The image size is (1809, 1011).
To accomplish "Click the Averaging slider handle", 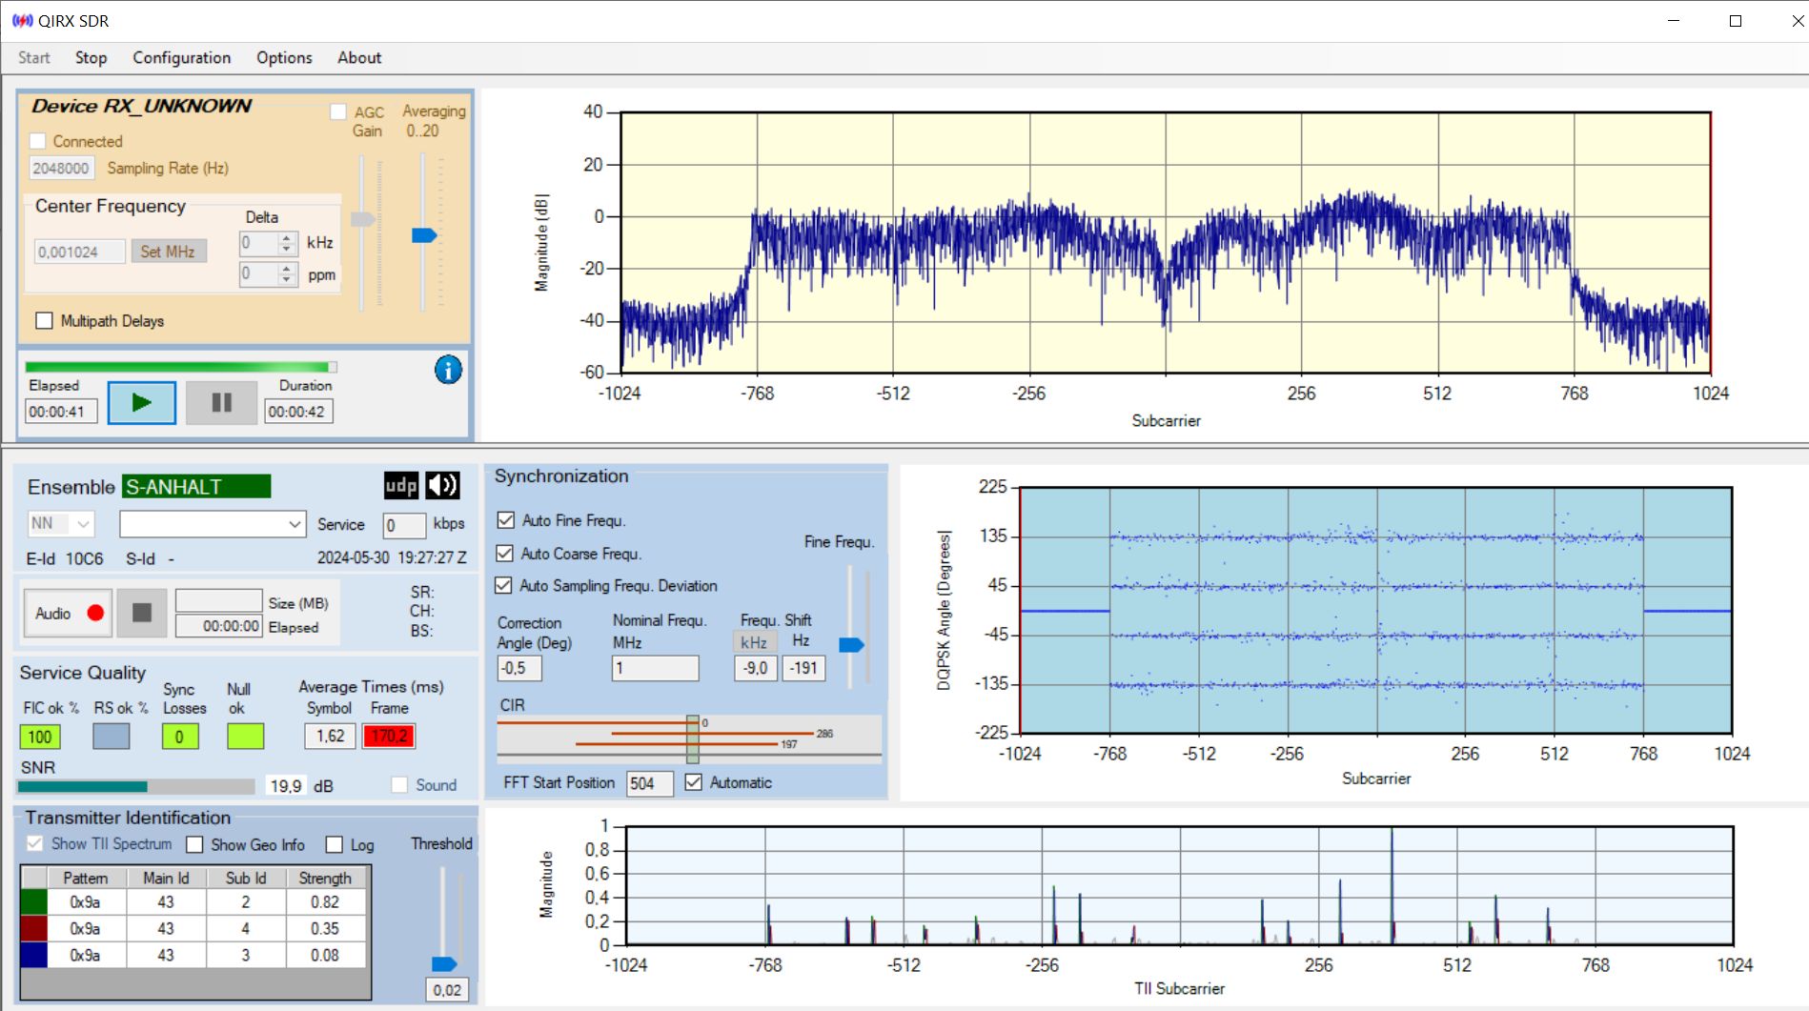I will (x=424, y=235).
